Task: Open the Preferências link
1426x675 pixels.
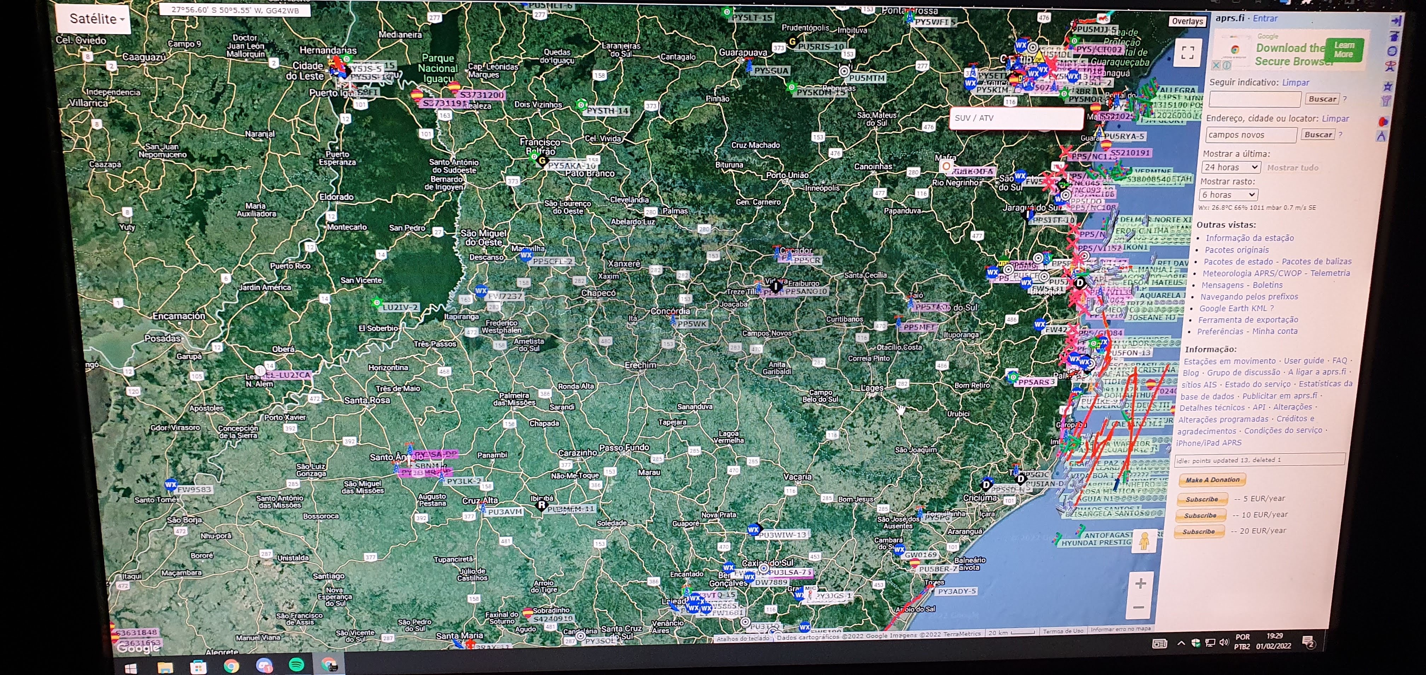Action: pyautogui.click(x=1220, y=331)
